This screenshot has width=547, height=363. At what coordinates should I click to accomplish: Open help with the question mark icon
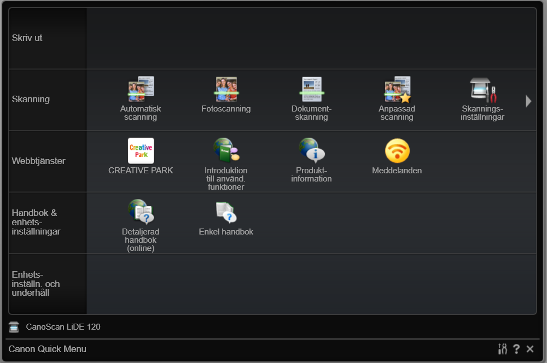pyautogui.click(x=516, y=349)
